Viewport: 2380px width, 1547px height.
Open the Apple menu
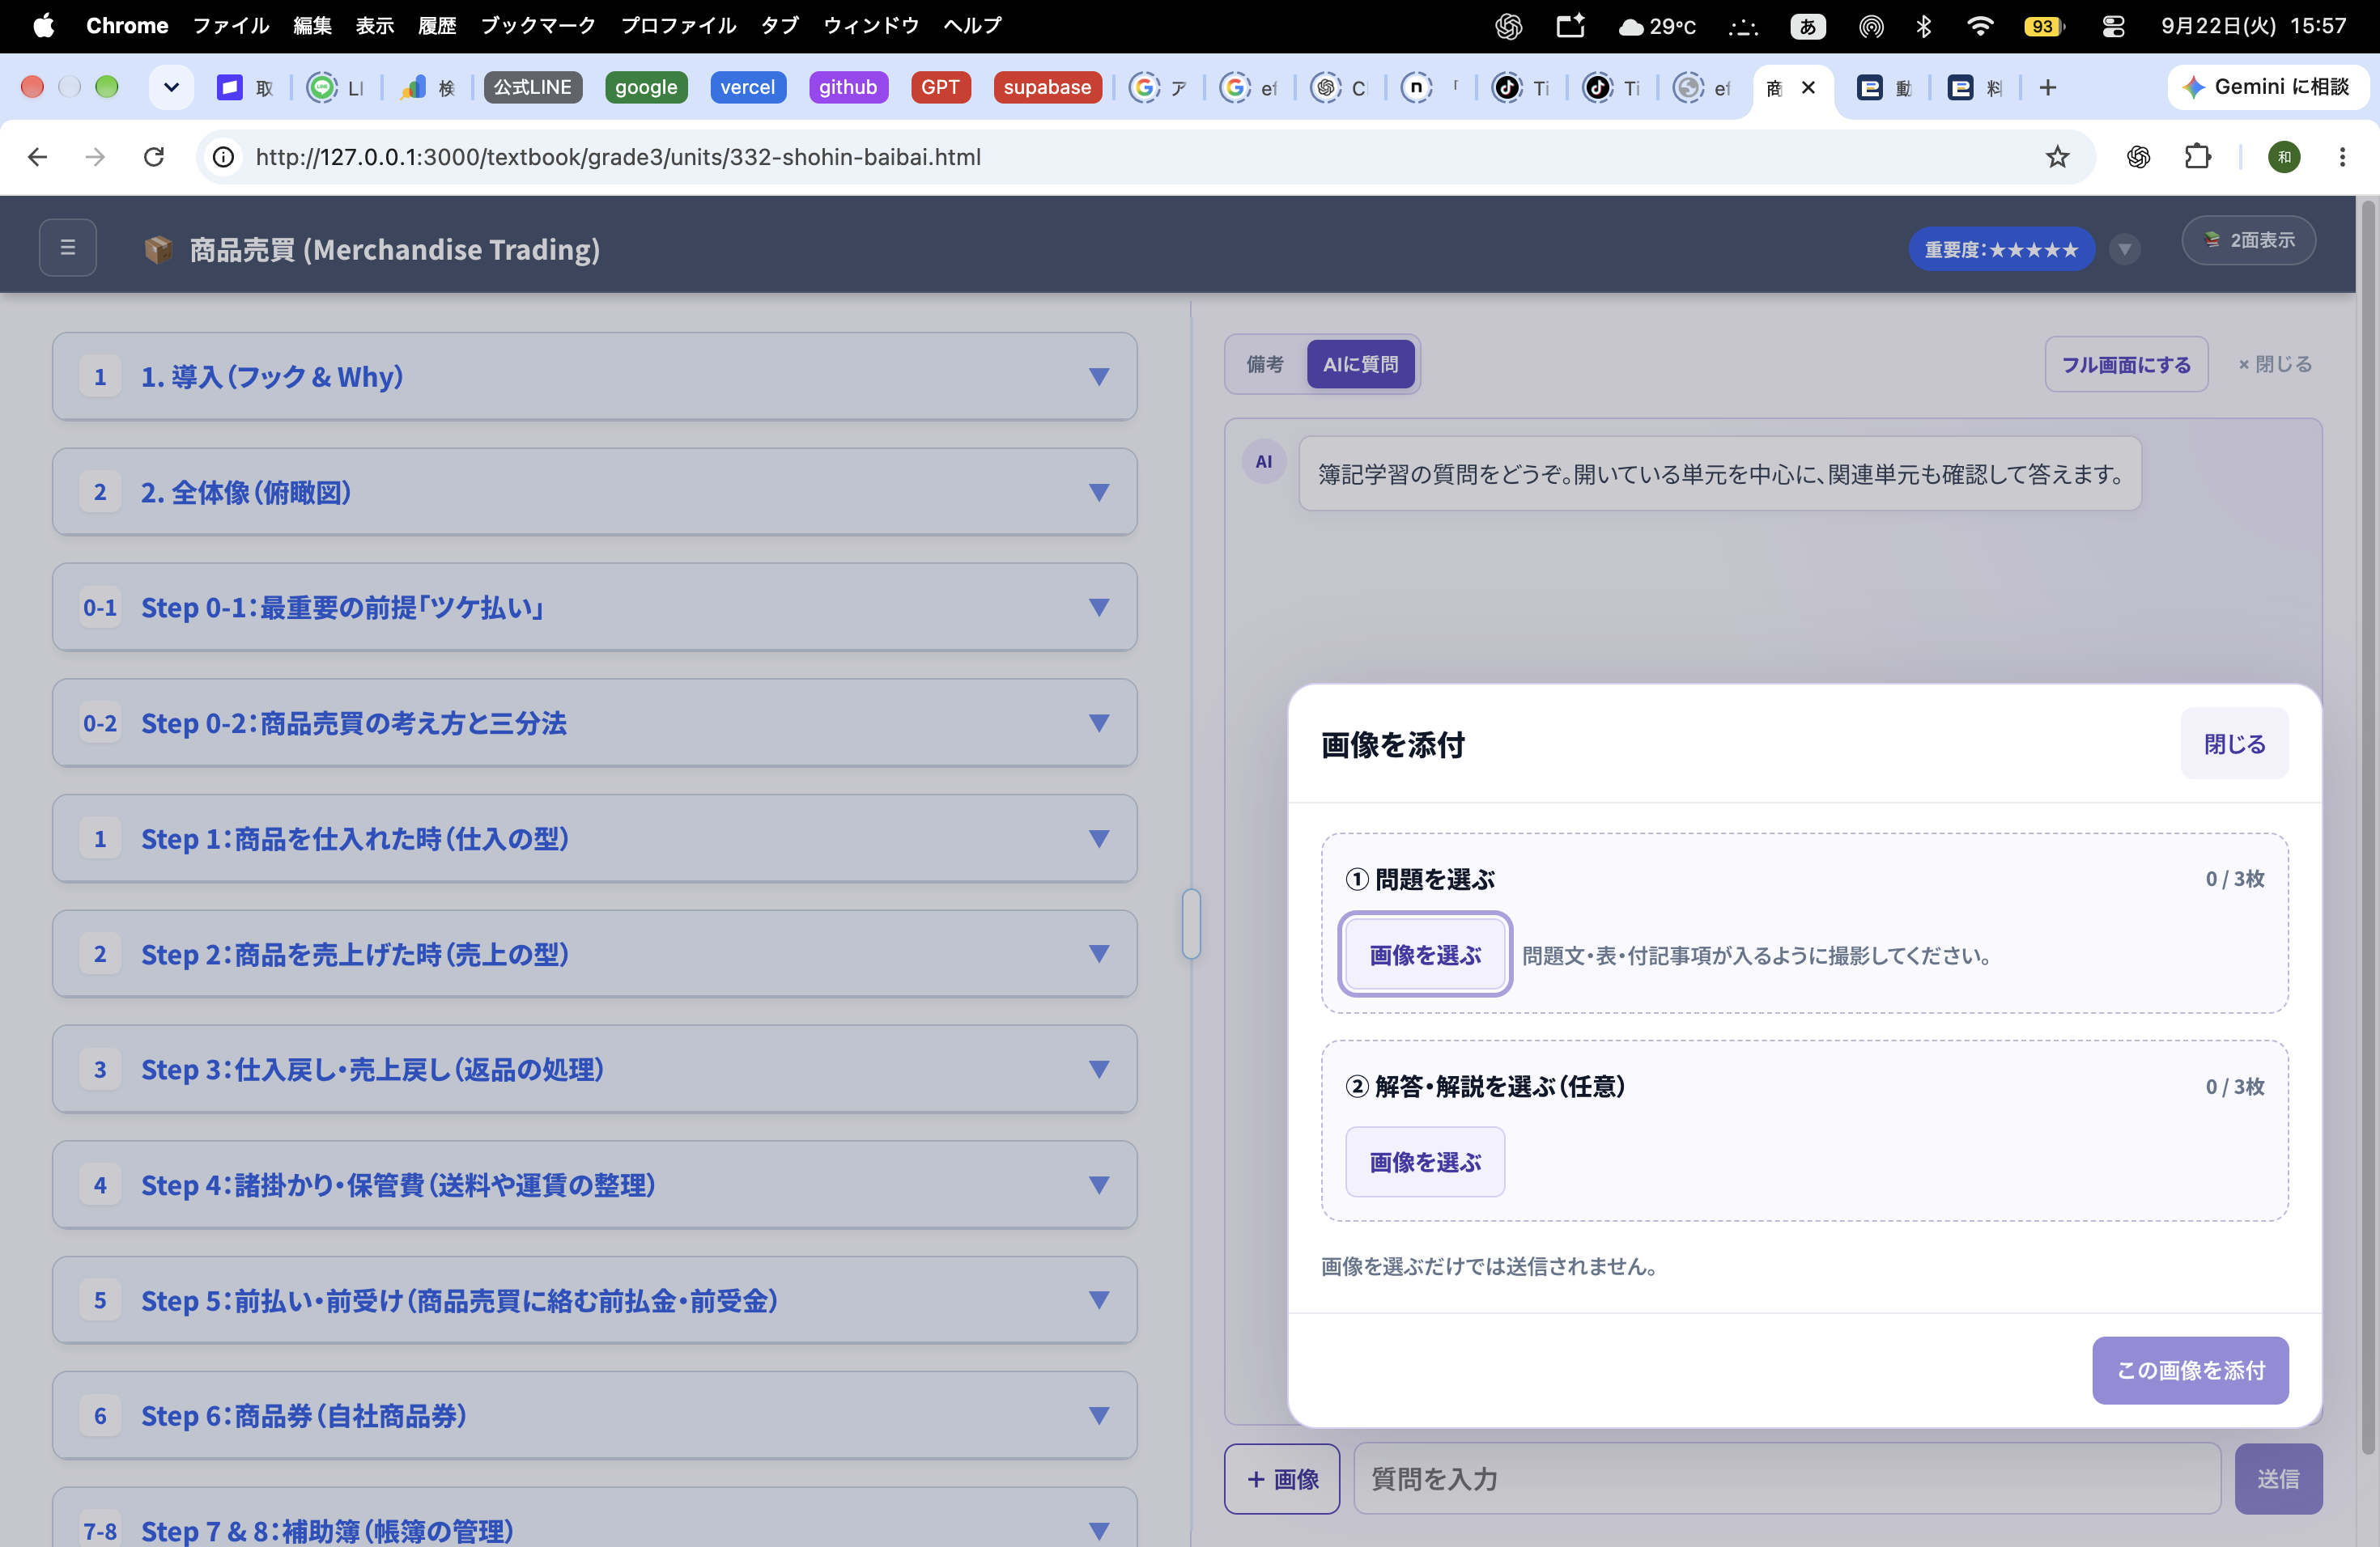pyautogui.click(x=43, y=26)
